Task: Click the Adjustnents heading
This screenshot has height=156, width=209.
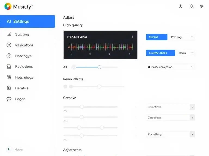Action: pyautogui.click(x=72, y=150)
